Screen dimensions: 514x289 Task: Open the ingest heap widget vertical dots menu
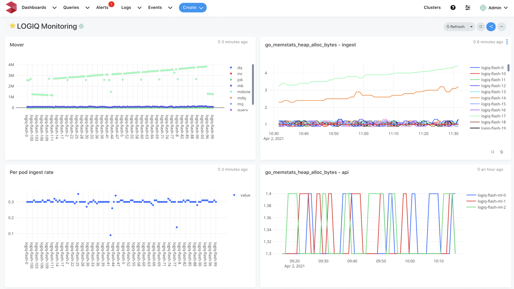tap(507, 42)
